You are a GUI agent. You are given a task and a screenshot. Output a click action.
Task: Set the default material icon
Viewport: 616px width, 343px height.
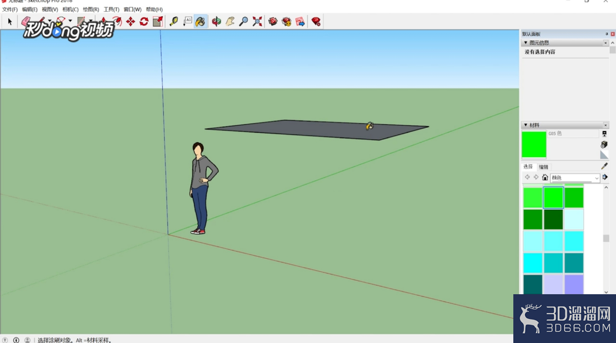tap(604, 155)
